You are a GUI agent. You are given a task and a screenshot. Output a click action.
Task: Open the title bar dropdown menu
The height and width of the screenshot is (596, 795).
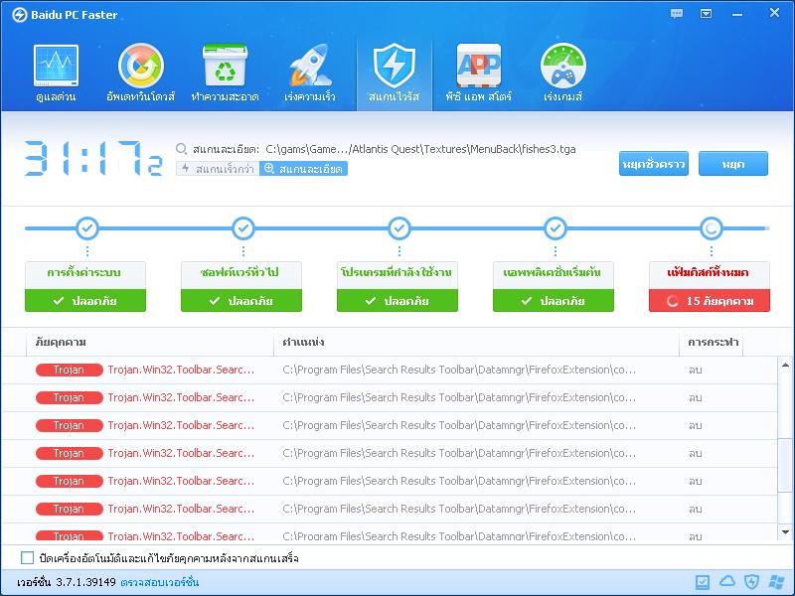coord(706,14)
